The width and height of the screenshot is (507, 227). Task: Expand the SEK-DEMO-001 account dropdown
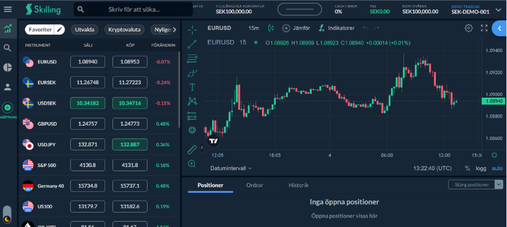(x=498, y=10)
